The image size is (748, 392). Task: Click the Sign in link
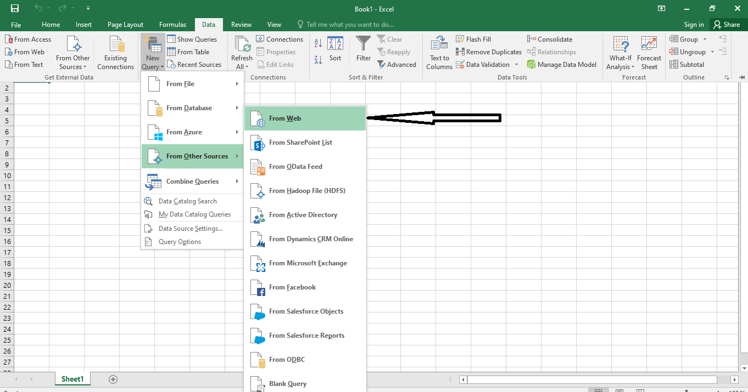click(x=693, y=24)
